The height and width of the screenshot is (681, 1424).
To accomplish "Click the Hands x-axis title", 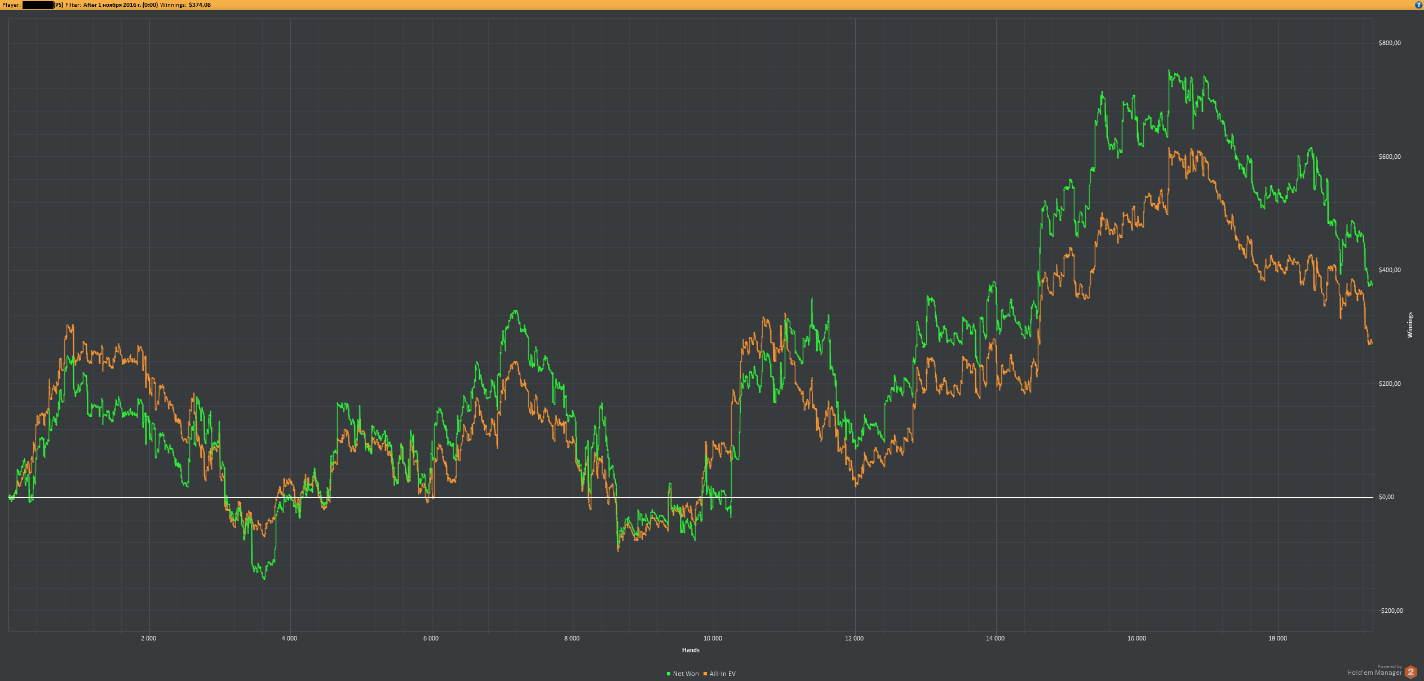I will pos(691,650).
